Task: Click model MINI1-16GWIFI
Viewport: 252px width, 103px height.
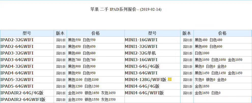Action: (x=141, y=40)
